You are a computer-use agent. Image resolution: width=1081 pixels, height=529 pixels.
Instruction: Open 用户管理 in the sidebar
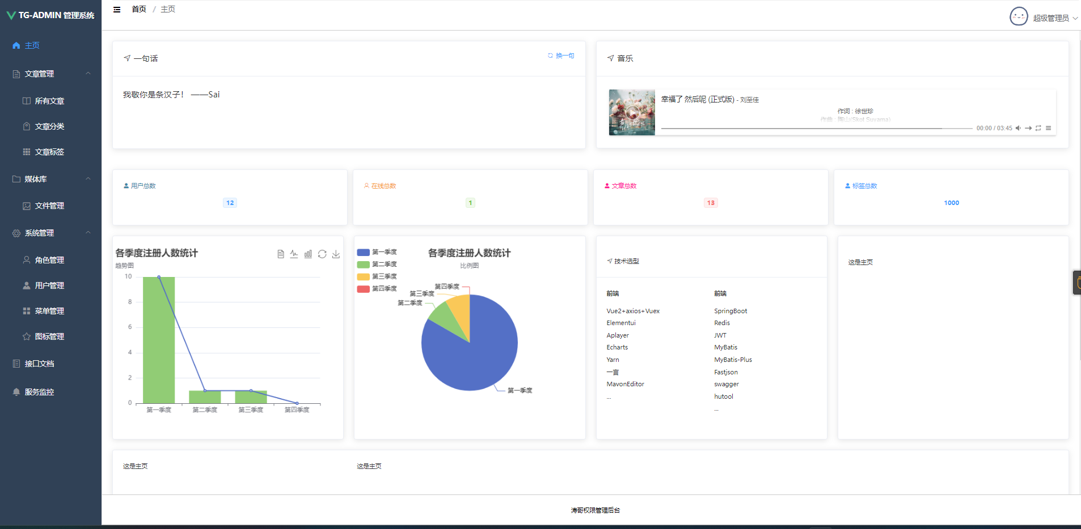[49, 285]
